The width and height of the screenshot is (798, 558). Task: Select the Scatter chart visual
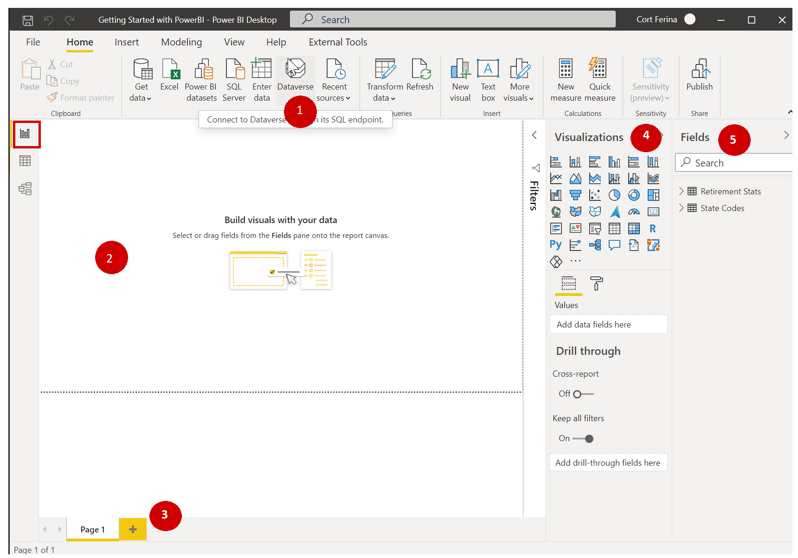click(595, 195)
